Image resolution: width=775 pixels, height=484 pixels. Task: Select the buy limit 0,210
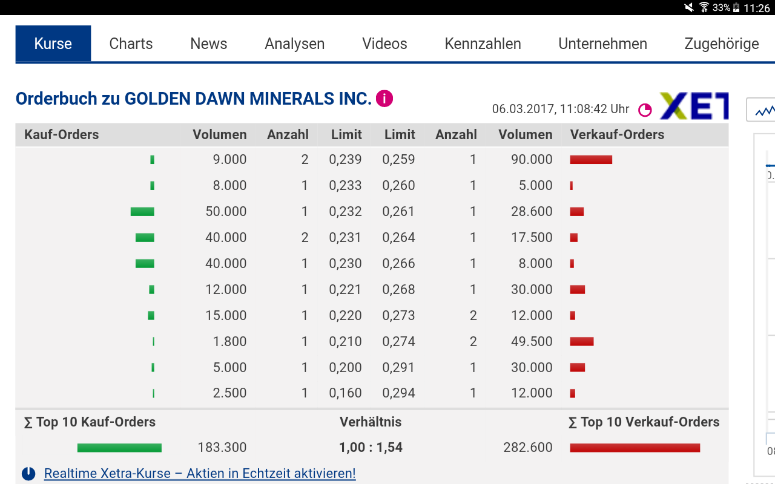click(x=346, y=342)
